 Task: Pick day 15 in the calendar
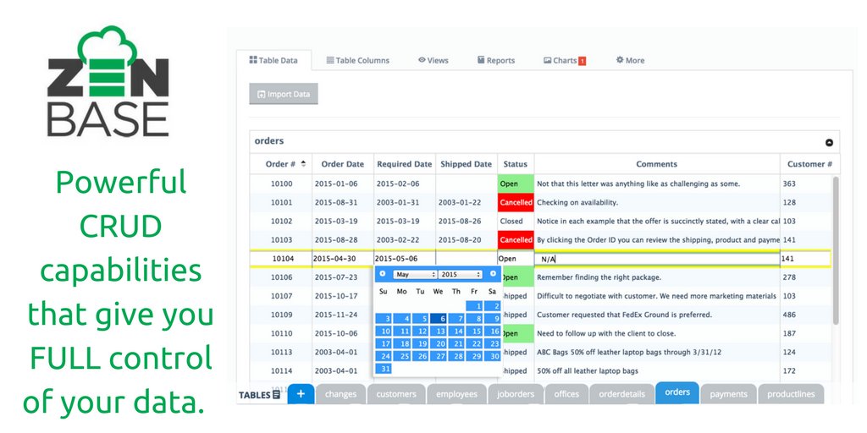pyautogui.click(x=474, y=331)
